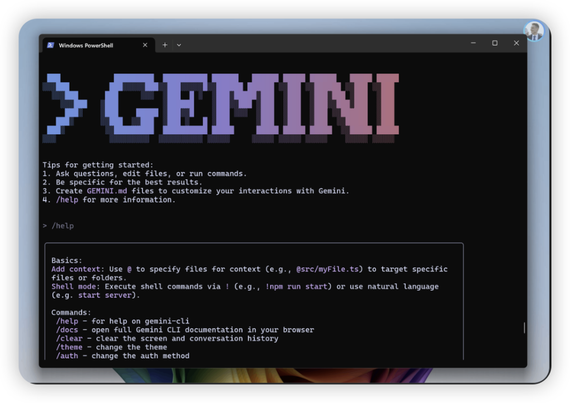Select the Windows PowerShell tab
The image size is (570, 403).
click(99, 45)
